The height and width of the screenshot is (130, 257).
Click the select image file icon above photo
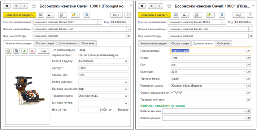(x=16, y=51)
